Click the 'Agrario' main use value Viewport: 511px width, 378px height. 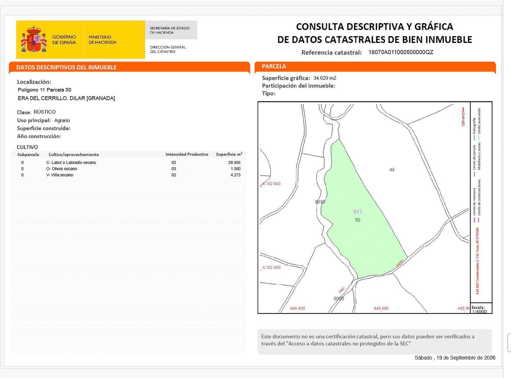[x=62, y=120]
